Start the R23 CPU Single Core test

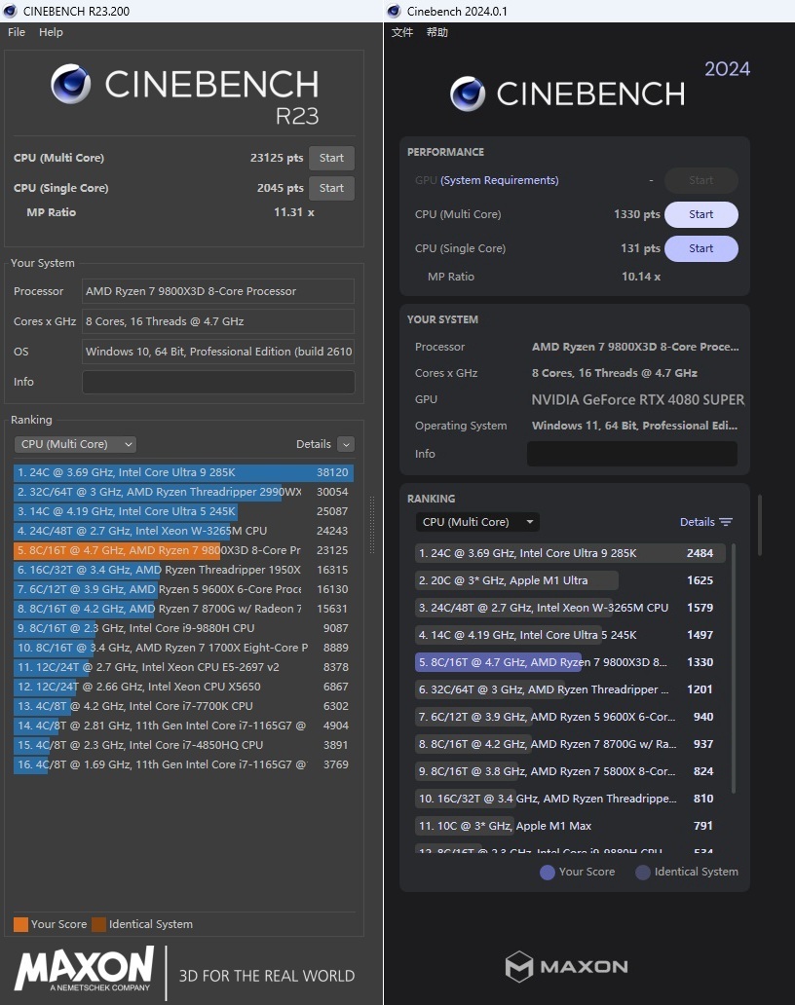(x=331, y=188)
